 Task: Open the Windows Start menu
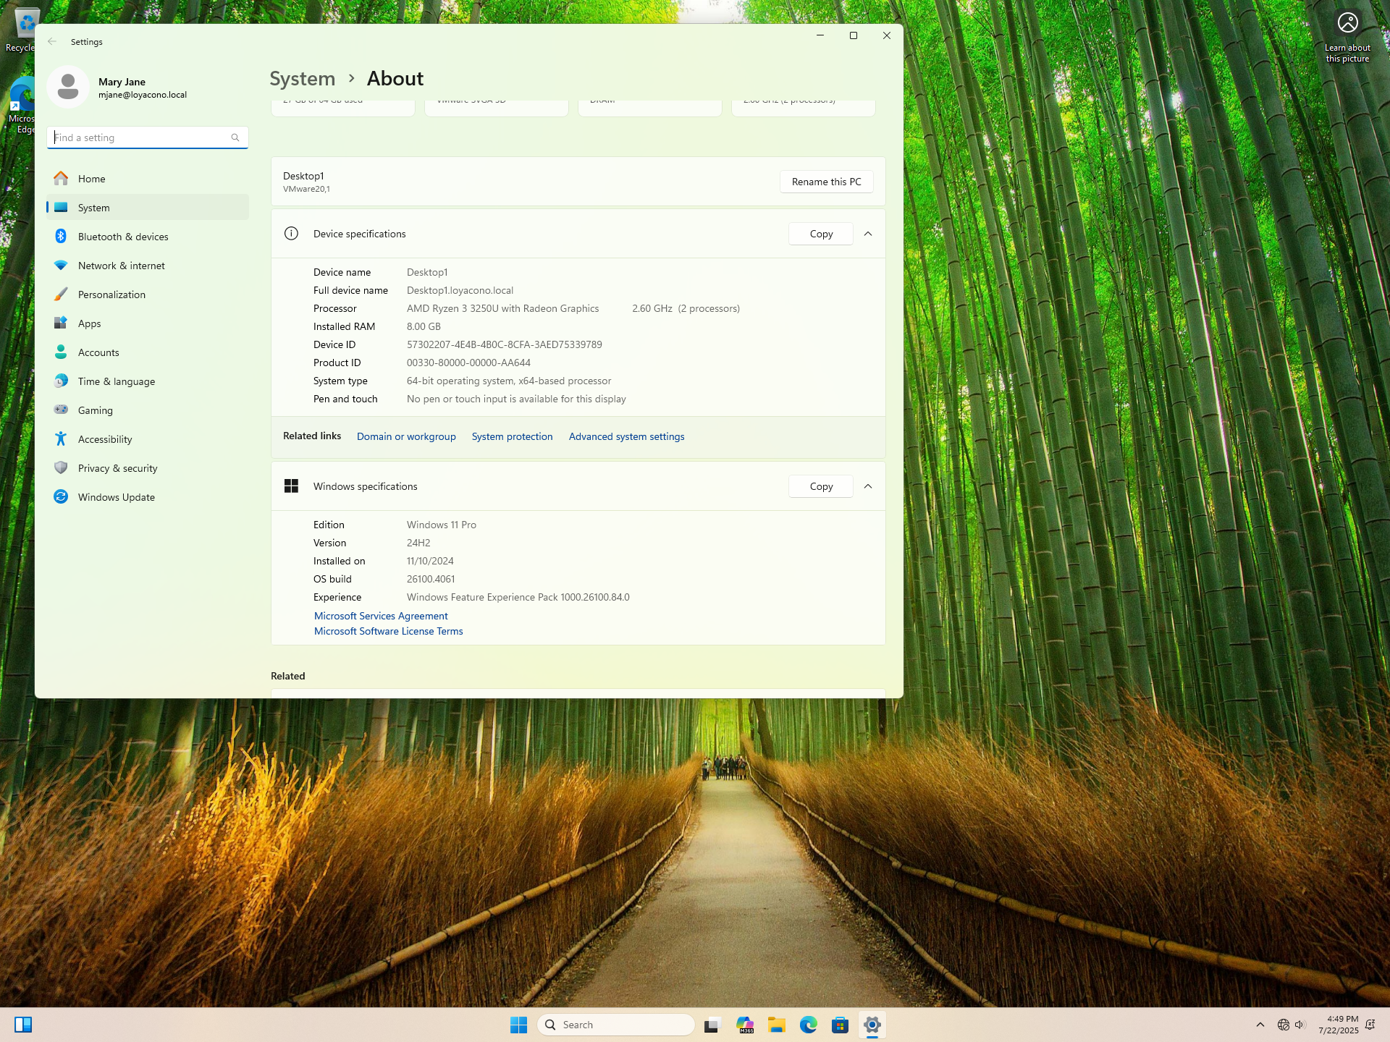518,1025
